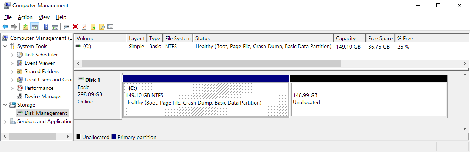This screenshot has width=470, height=152.
Task: Toggle Show/Hide Console Tree button
Action: pyautogui.click(x=35, y=27)
